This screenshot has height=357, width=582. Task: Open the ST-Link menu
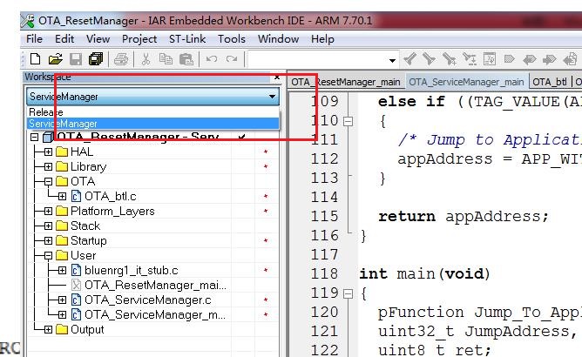[187, 39]
